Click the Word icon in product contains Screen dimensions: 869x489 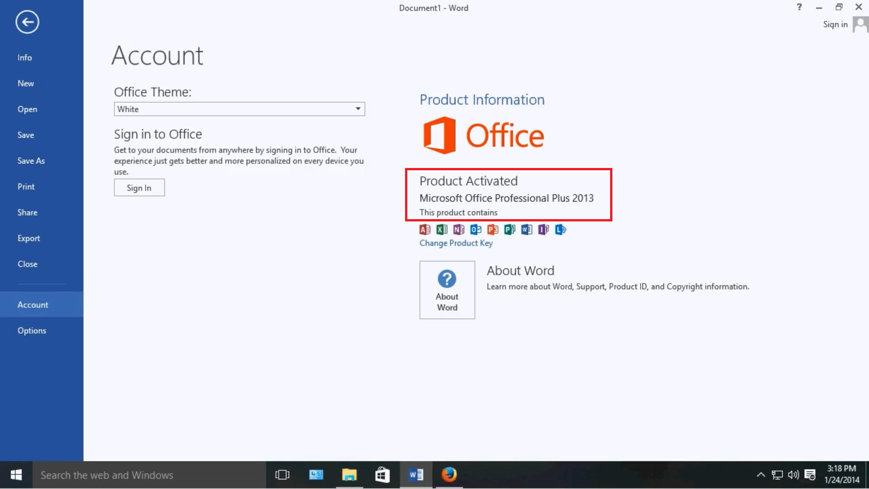point(526,229)
